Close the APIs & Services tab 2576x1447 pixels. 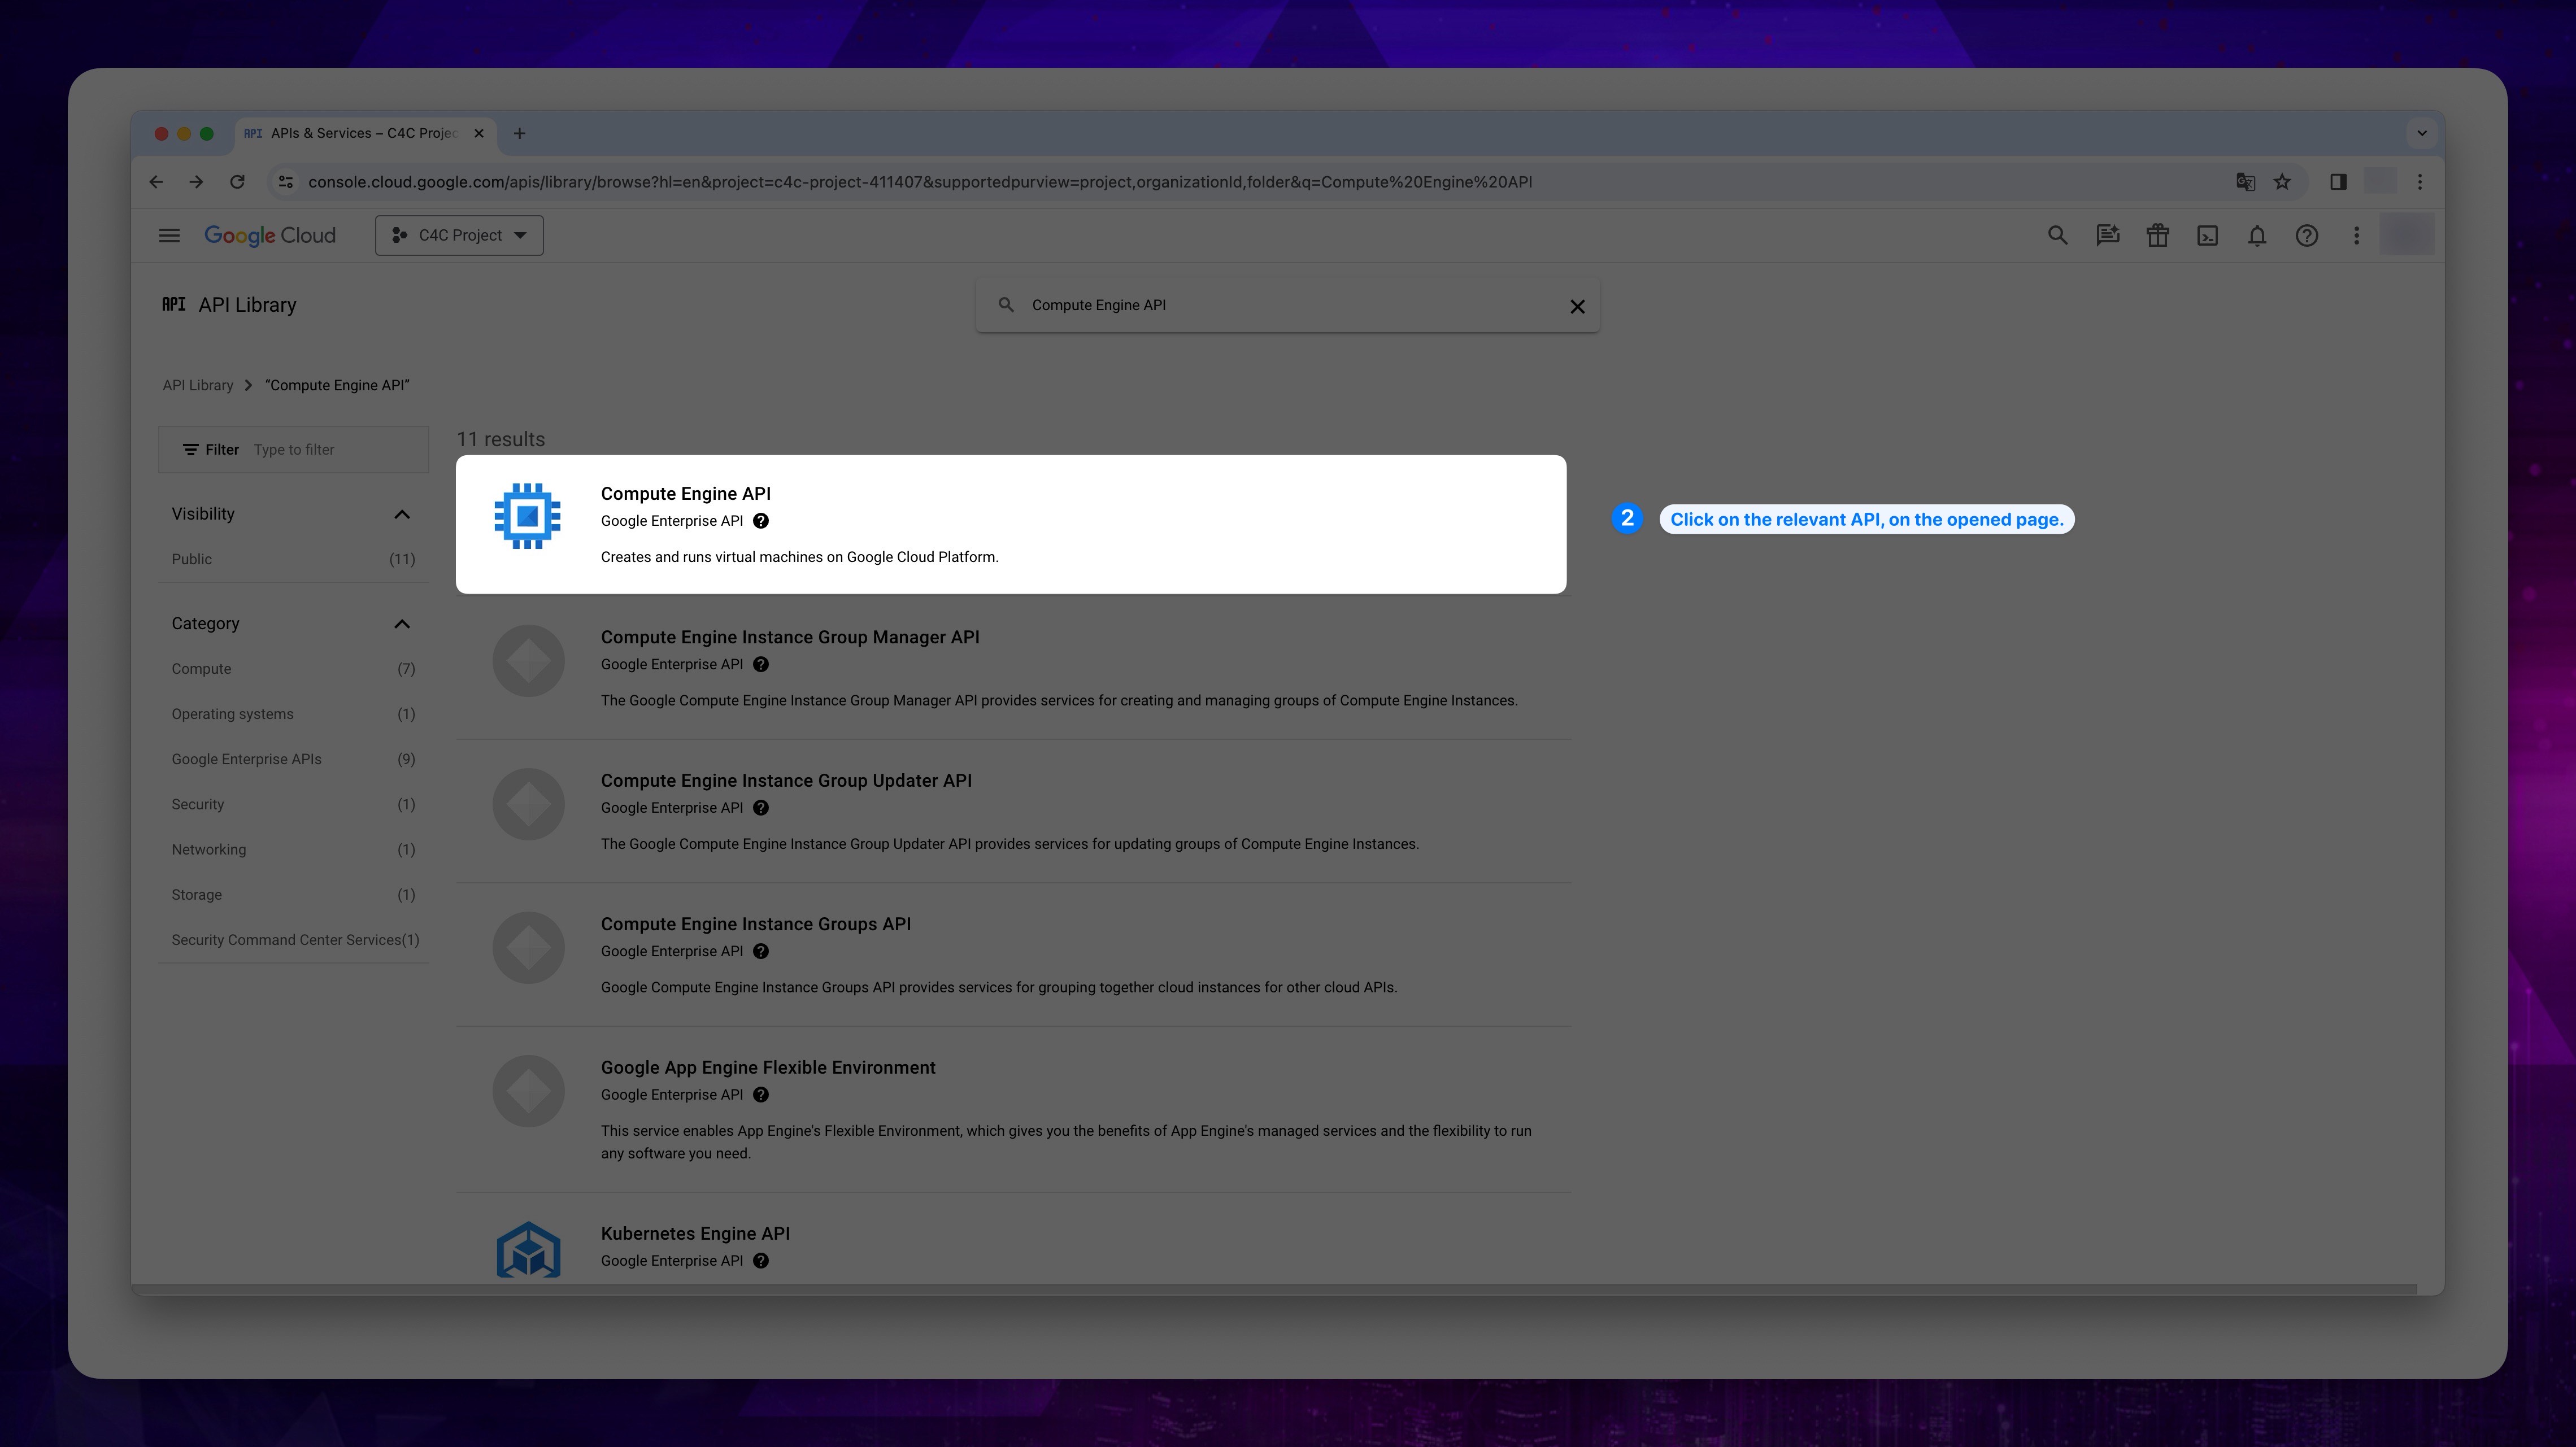[x=479, y=133]
